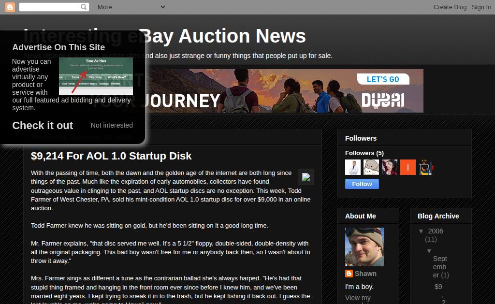Open the View my profile link
Viewport: 495px width, 304px height.
pos(358,299)
